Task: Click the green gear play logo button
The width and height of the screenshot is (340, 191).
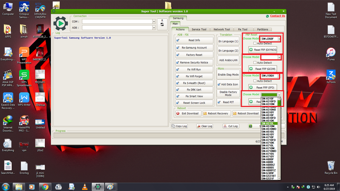Action: (61, 23)
